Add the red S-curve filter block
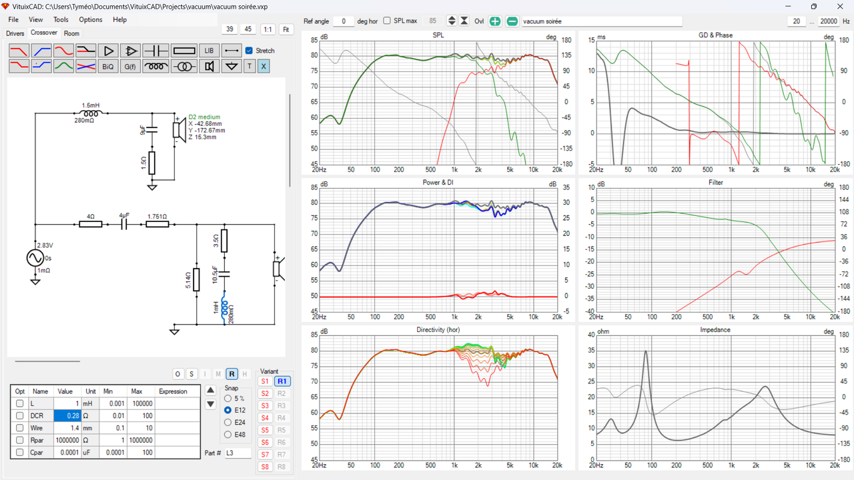Viewport: 854px width, 480px height. coord(63,51)
